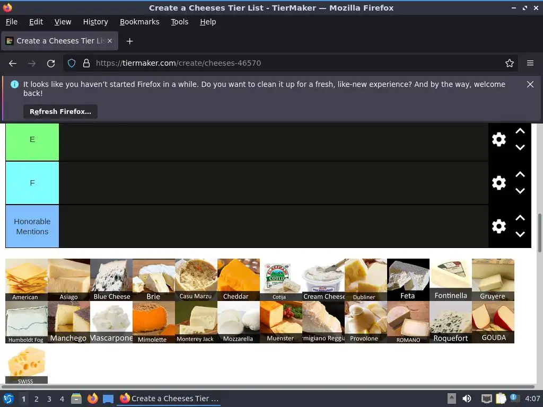Select the Muenster cheese image
The width and height of the screenshot is (543, 407).
(x=281, y=322)
